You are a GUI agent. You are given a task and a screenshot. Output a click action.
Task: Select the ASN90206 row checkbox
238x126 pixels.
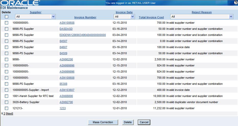click(6, 59)
